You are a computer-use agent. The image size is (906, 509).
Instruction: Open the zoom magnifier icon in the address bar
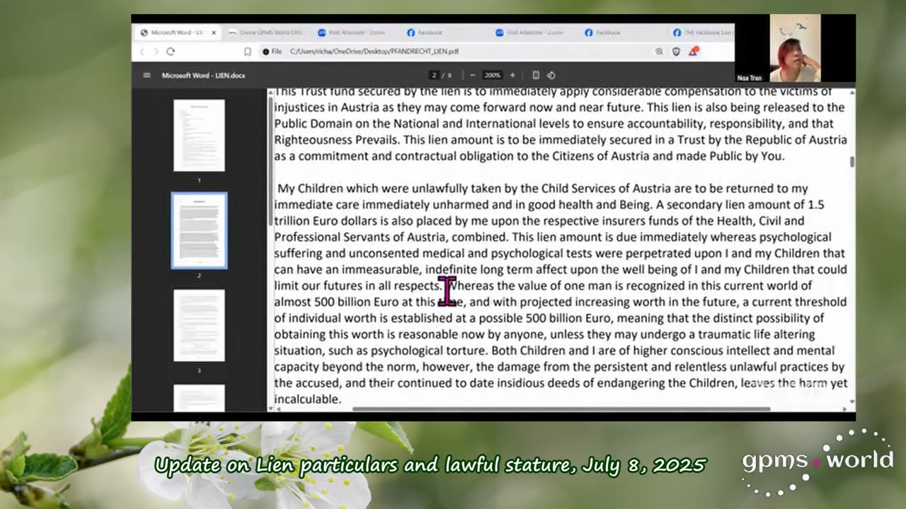point(659,52)
